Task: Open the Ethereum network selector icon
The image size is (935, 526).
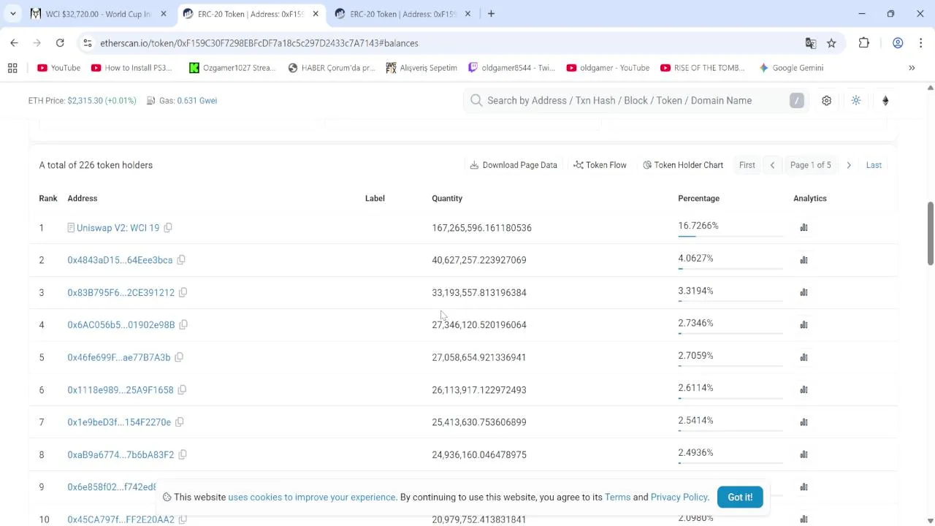Action: coord(885,101)
